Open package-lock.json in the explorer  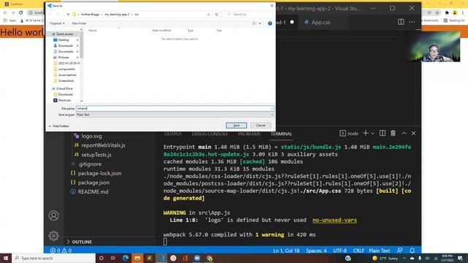coord(99,173)
